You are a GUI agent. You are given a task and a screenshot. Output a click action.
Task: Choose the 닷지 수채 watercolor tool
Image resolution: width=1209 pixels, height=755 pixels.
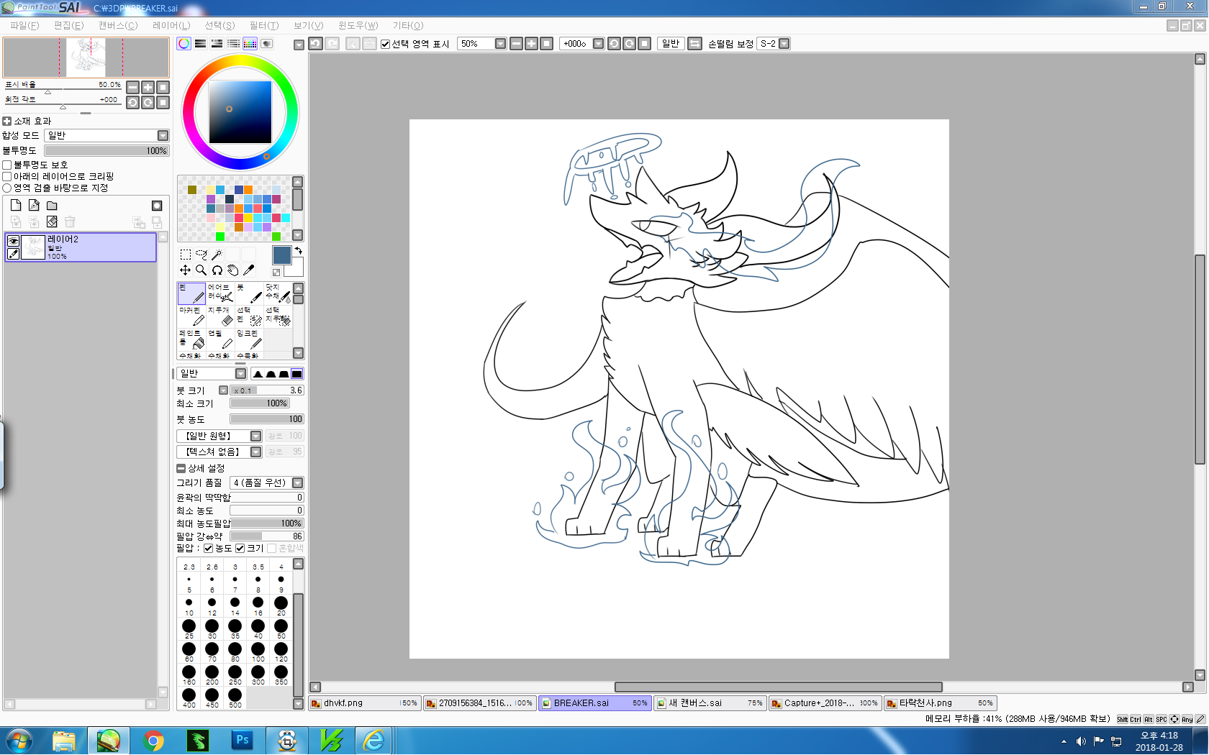click(278, 293)
